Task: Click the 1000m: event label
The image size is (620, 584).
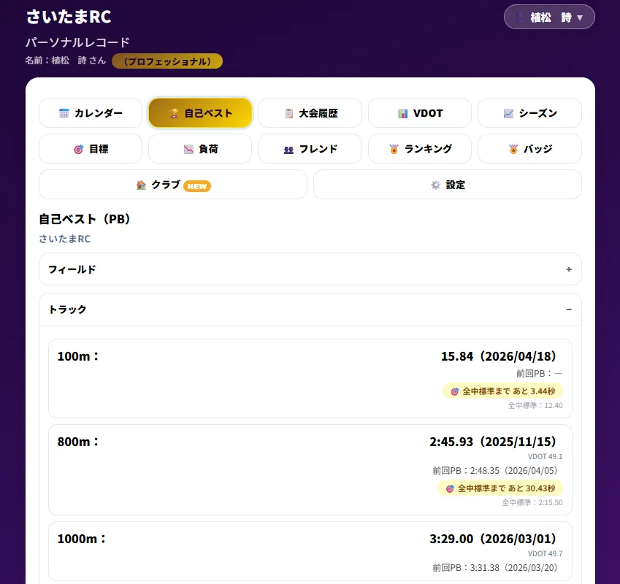Action: [82, 539]
